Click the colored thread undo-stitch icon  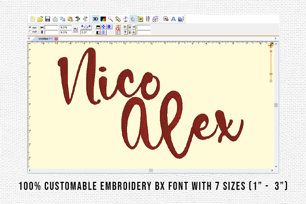[78, 19]
